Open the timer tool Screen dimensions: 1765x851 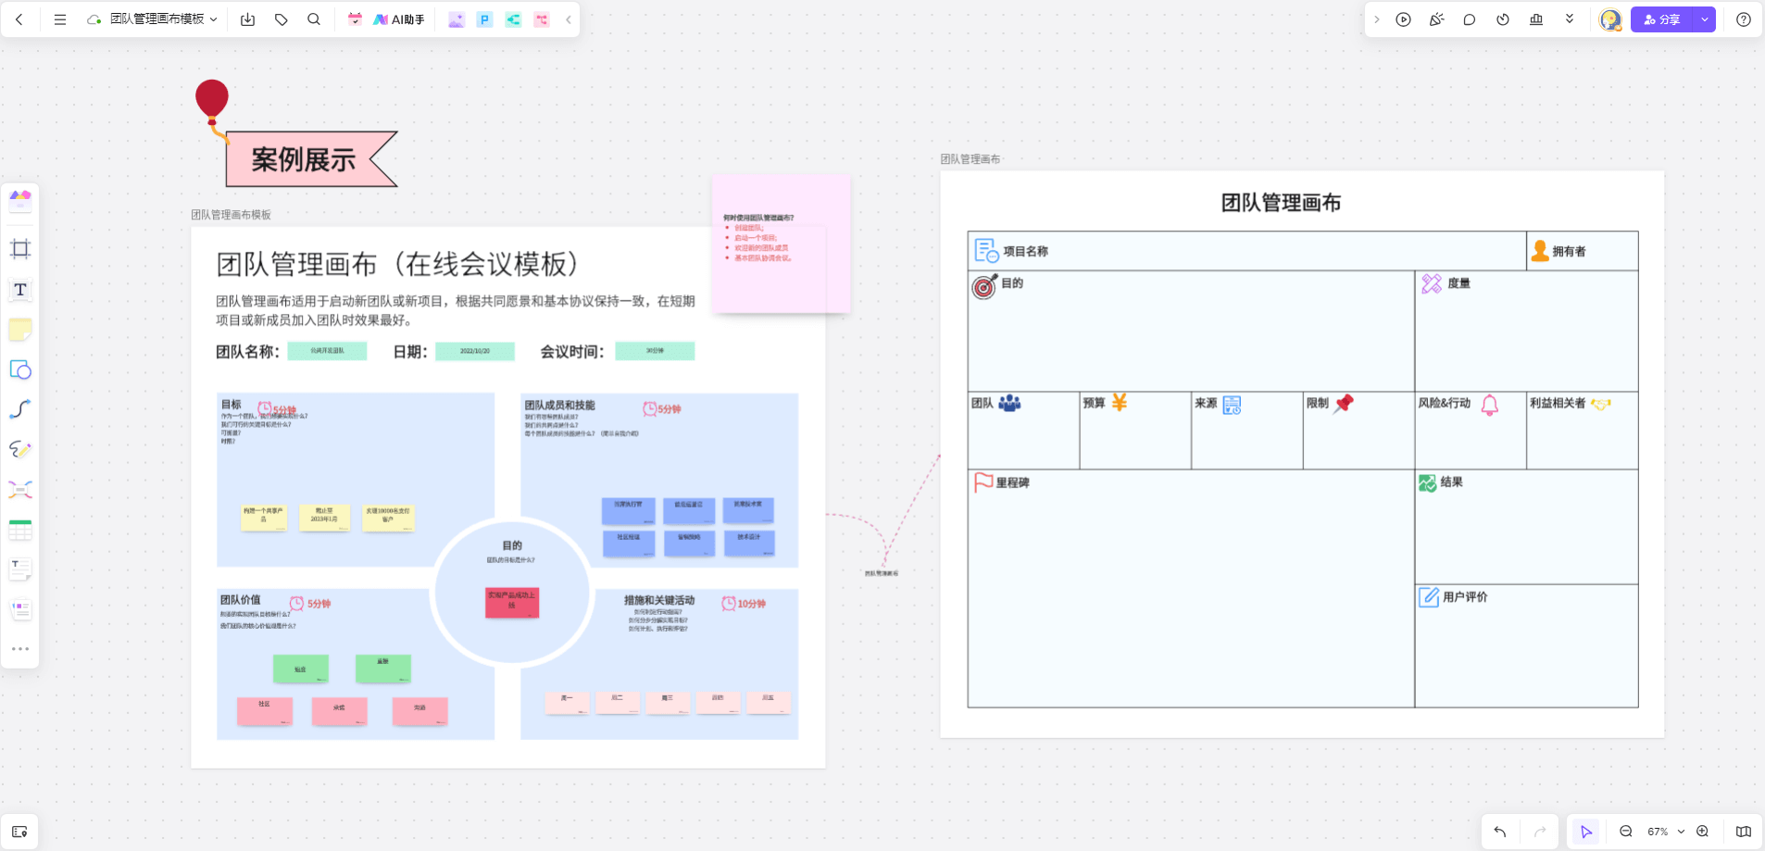(x=1503, y=19)
